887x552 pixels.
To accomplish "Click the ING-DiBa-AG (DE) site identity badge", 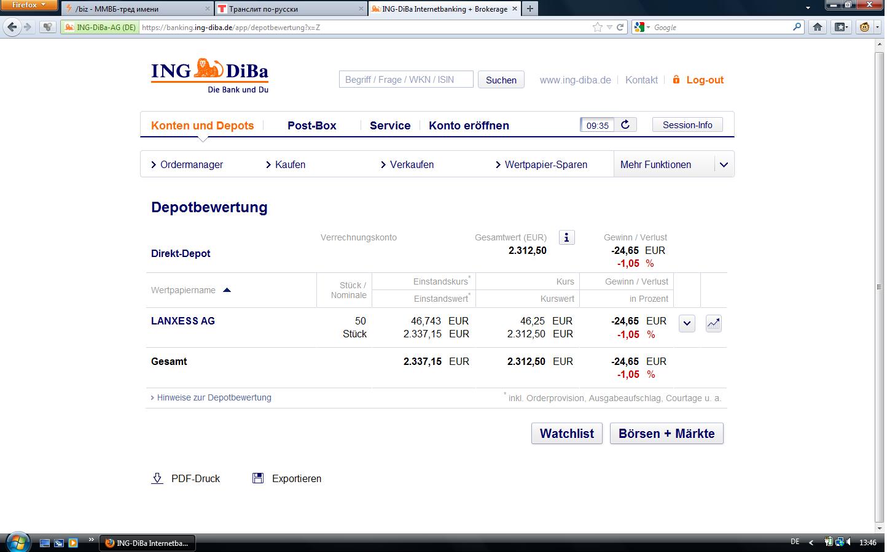I will [100, 27].
